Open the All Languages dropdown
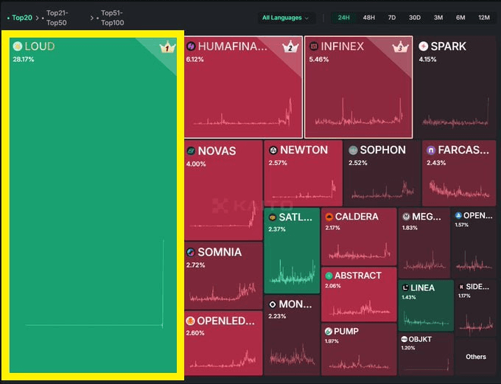This screenshot has height=384, width=501. (286, 18)
